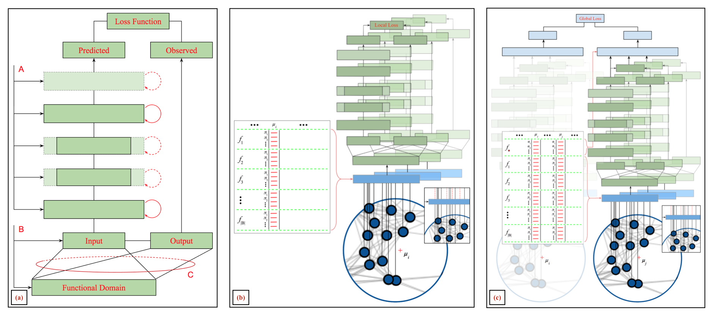Click the "Input" box
The image size is (712, 316).
(94, 241)
